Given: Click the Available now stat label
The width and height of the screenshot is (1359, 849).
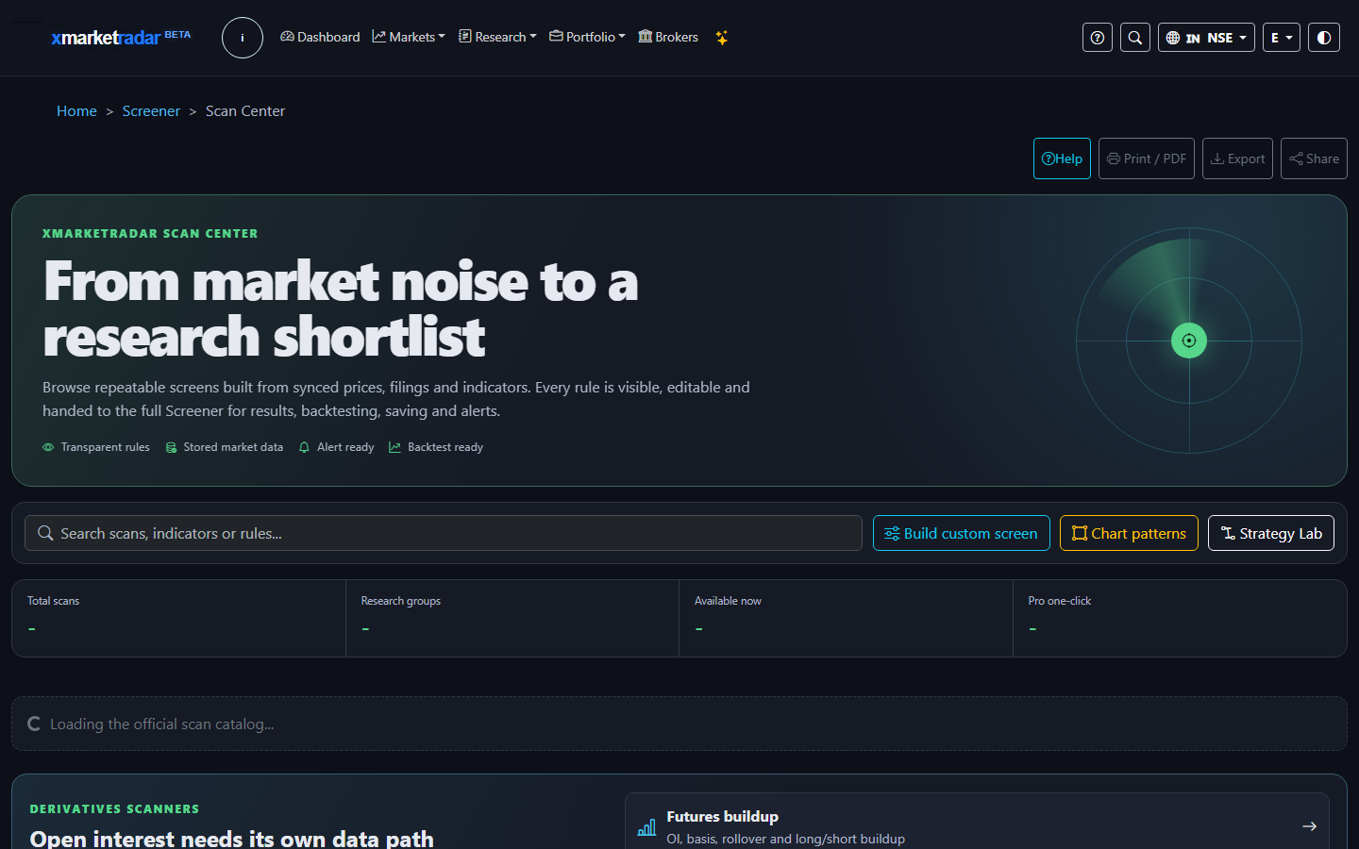Looking at the screenshot, I should click(x=728, y=601).
